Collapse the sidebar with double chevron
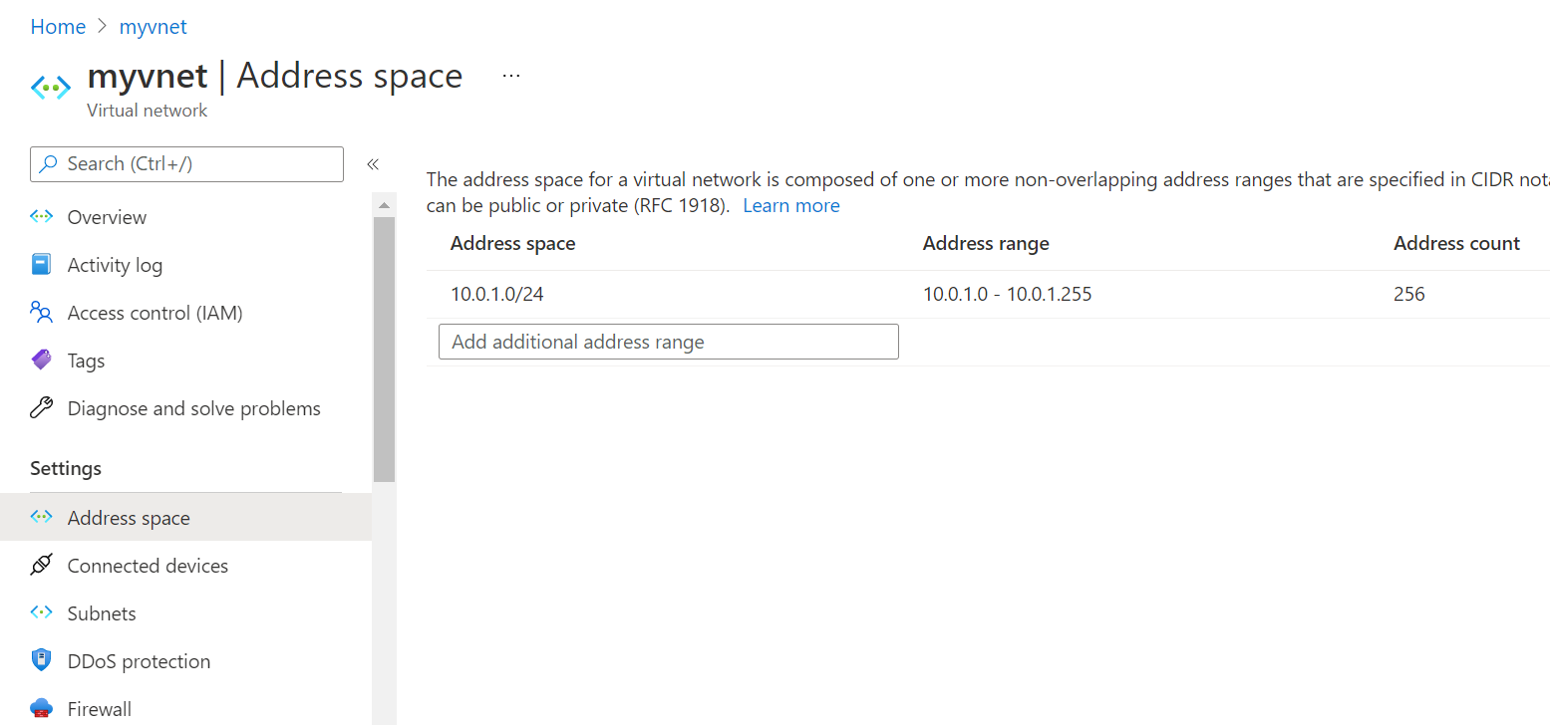Image resolution: width=1550 pixels, height=725 pixels. [x=373, y=164]
